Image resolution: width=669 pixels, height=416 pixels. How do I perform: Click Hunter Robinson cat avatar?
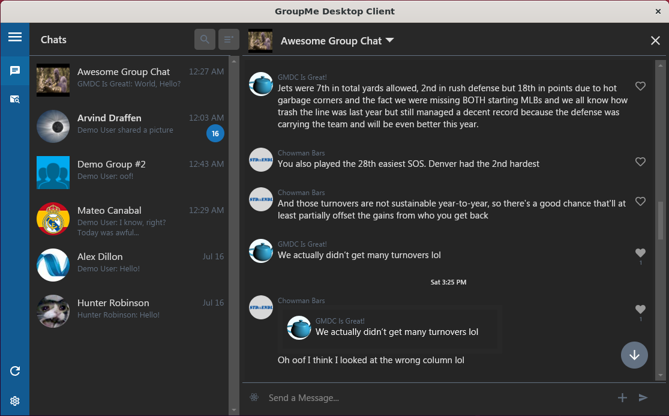click(x=53, y=312)
